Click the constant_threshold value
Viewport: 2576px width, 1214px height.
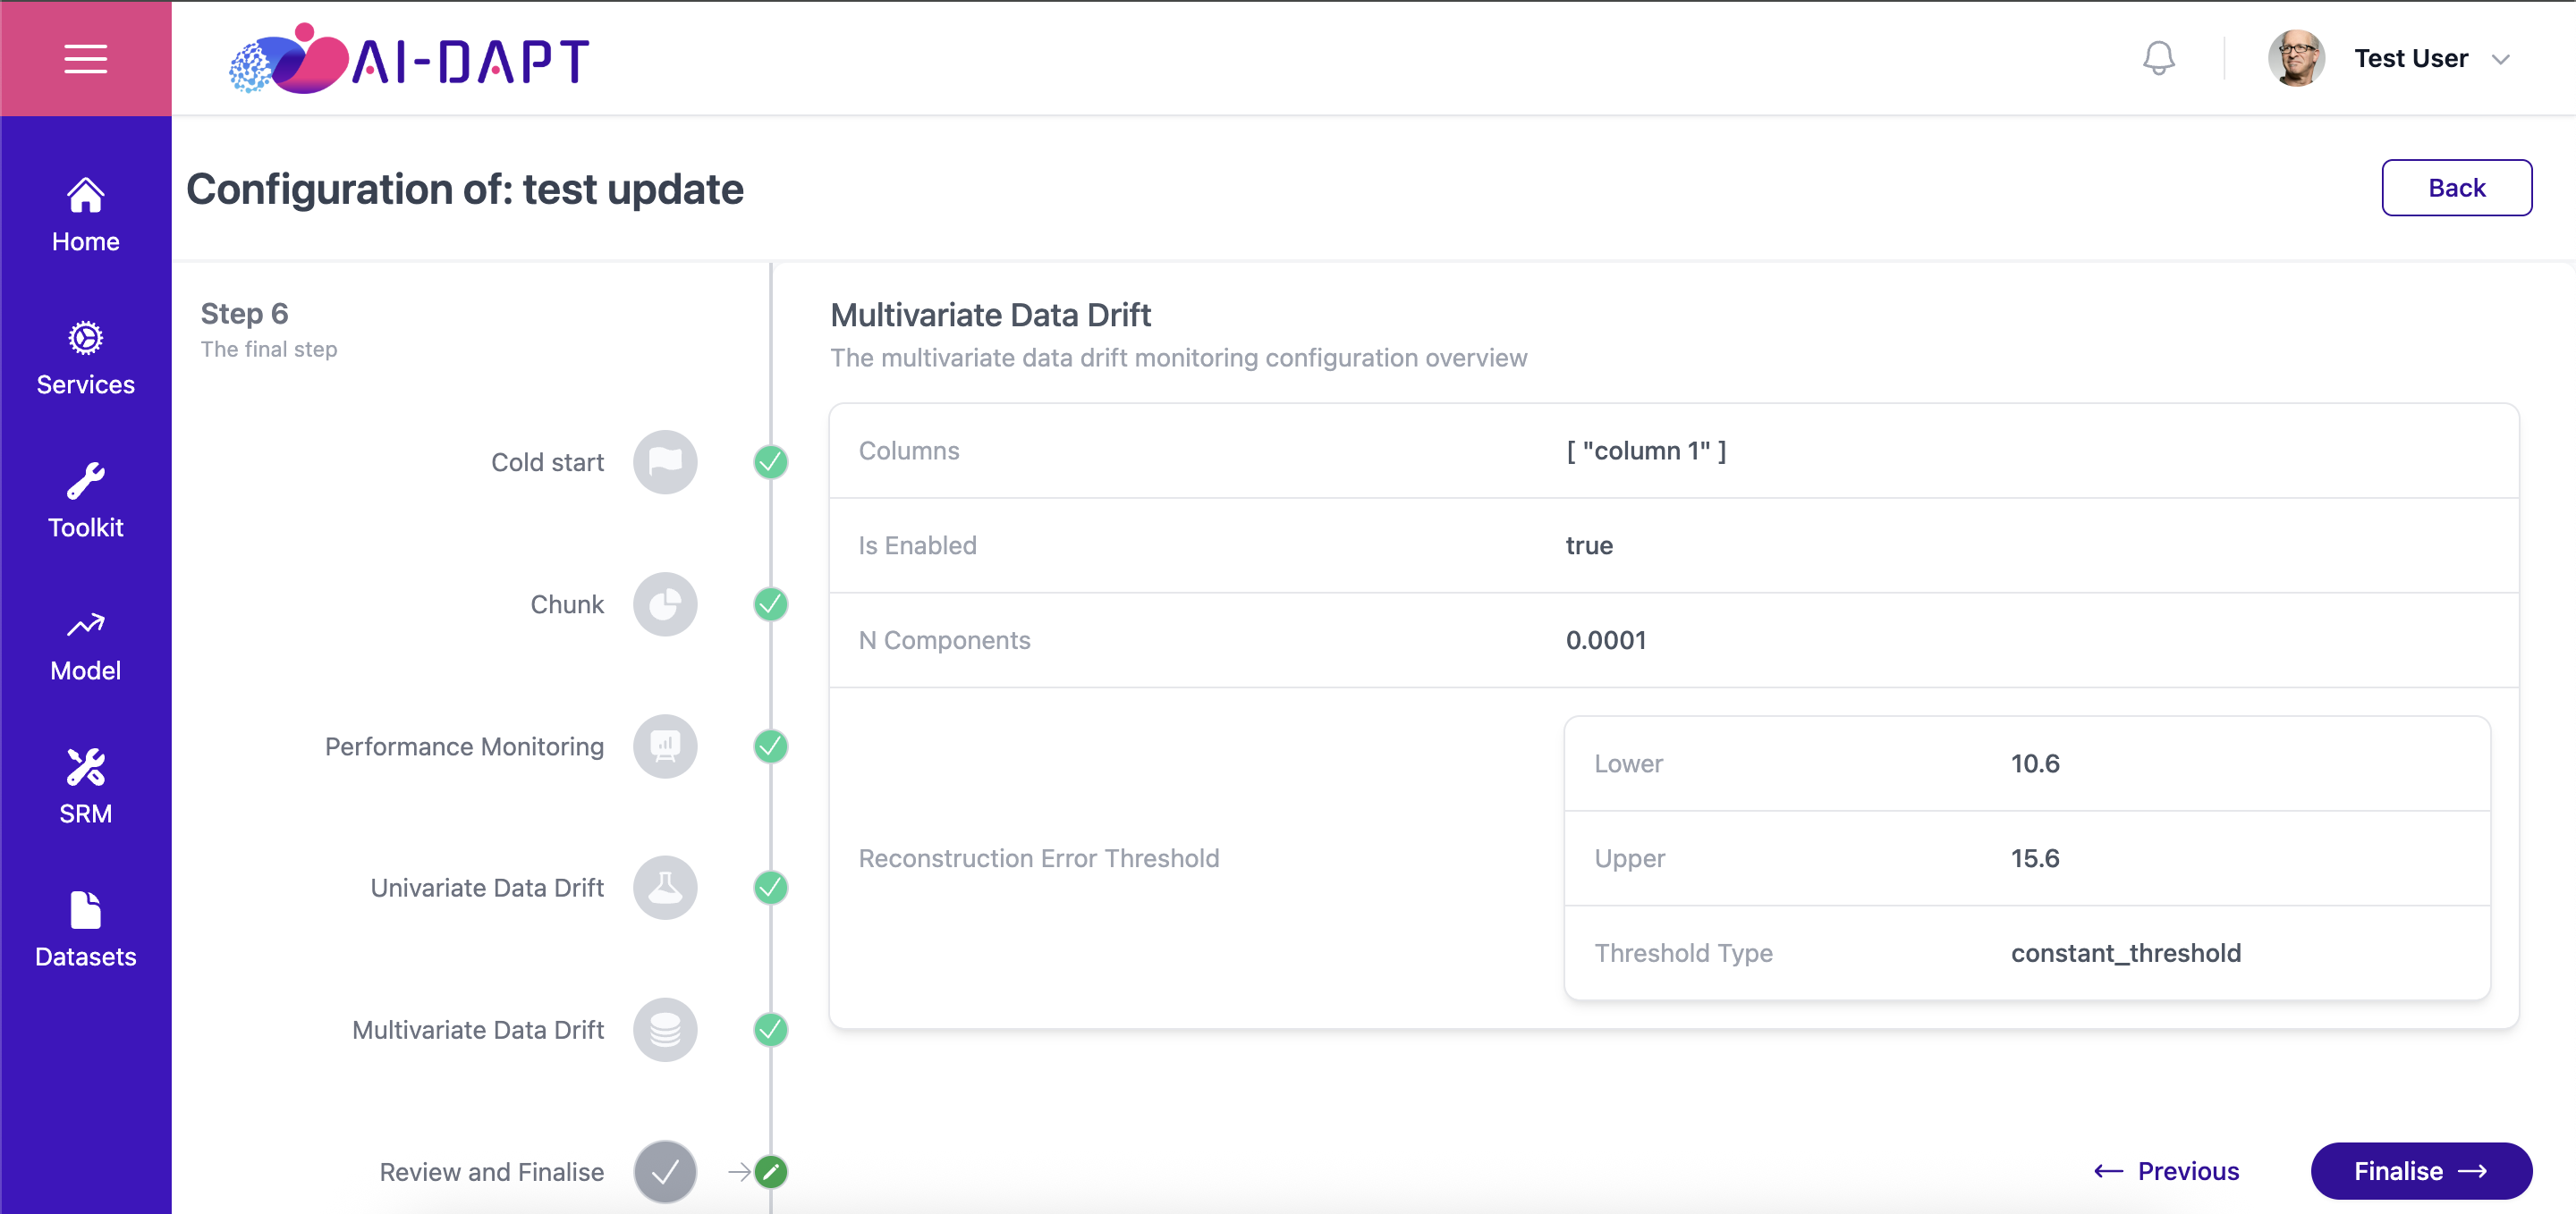tap(2126, 952)
